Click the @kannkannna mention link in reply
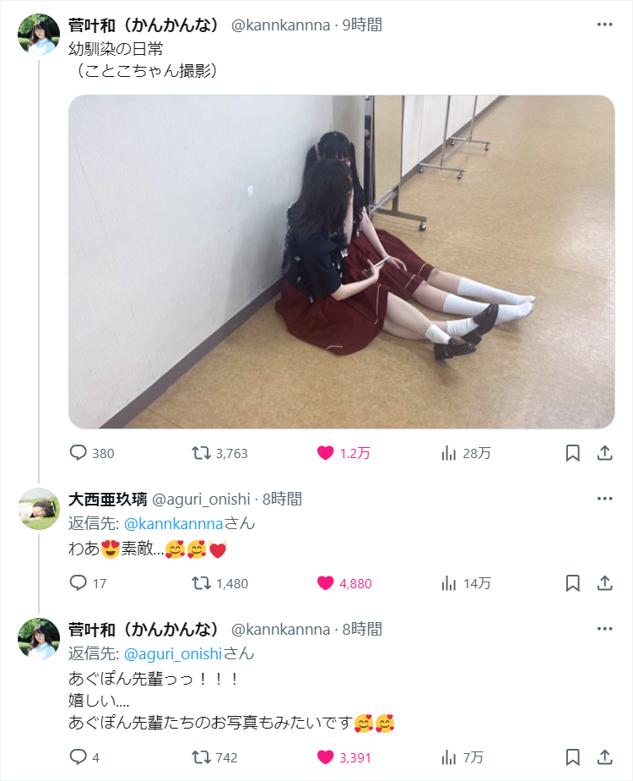The image size is (633, 781). [173, 523]
